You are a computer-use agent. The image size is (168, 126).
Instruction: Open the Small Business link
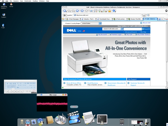click(93, 83)
